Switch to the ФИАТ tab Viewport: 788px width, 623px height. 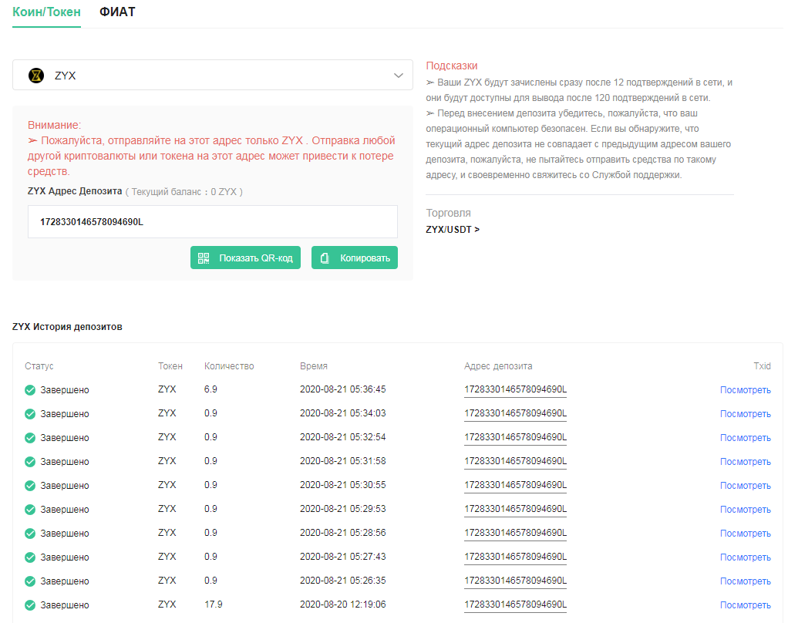click(x=117, y=12)
